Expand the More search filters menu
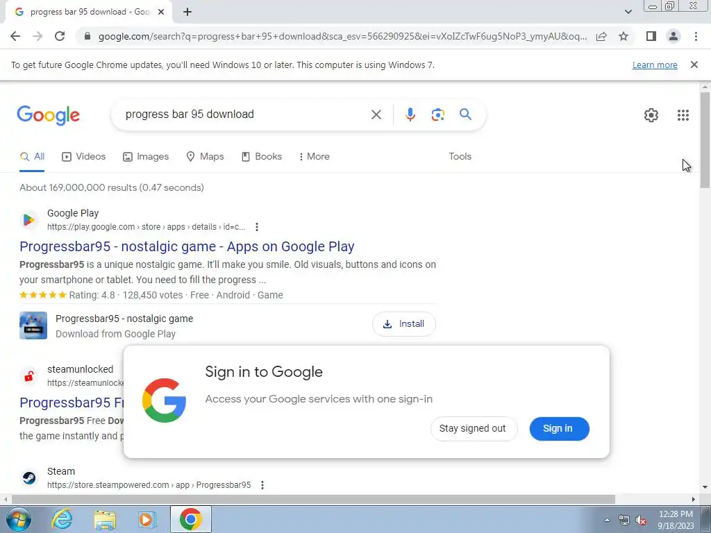The height and width of the screenshot is (533, 711). coord(315,156)
